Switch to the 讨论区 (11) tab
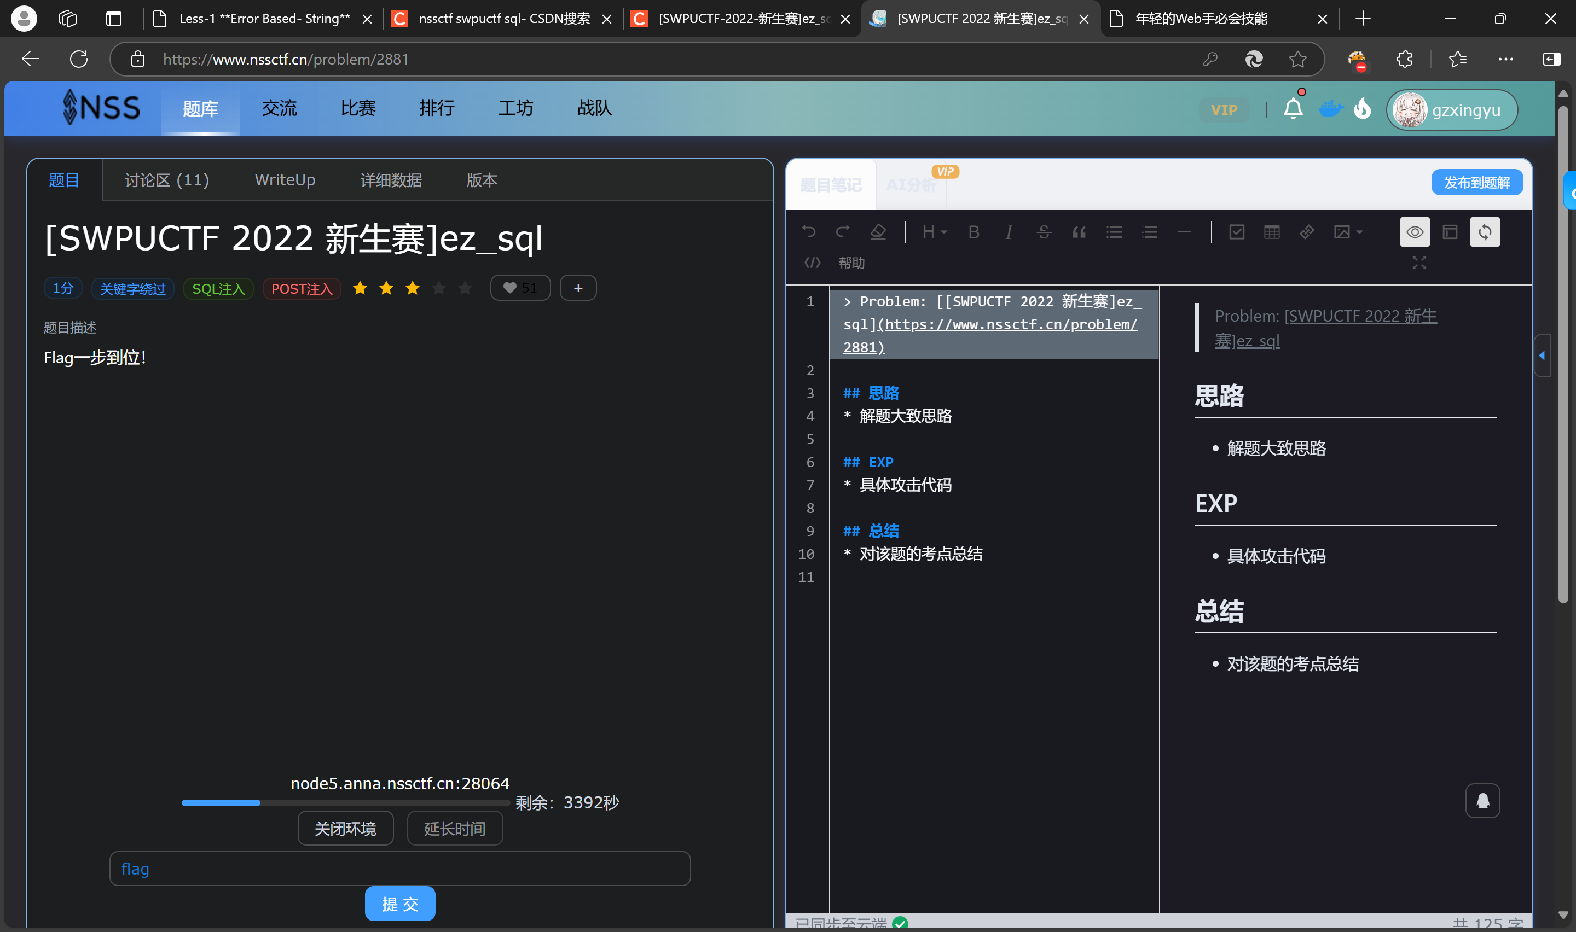The image size is (1576, 932). pos(167,180)
